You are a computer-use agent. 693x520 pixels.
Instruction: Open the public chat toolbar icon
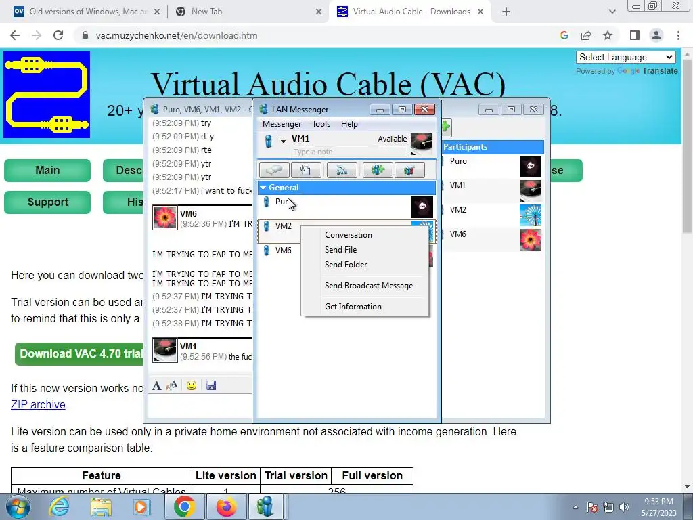[409, 170]
